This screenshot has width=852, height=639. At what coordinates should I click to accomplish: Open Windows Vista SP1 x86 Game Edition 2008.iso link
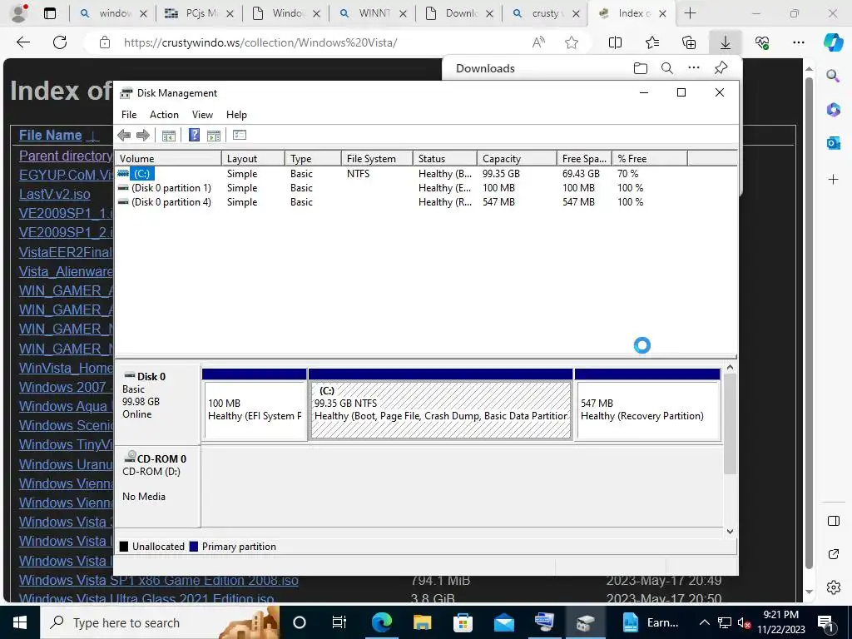[x=159, y=580]
